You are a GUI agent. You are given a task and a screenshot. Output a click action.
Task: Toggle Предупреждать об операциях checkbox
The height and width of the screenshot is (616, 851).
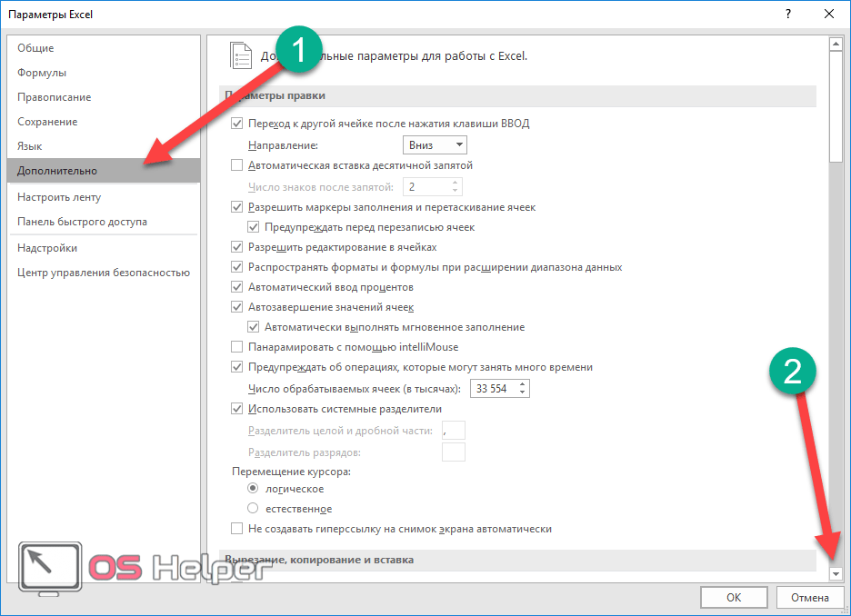(x=236, y=366)
